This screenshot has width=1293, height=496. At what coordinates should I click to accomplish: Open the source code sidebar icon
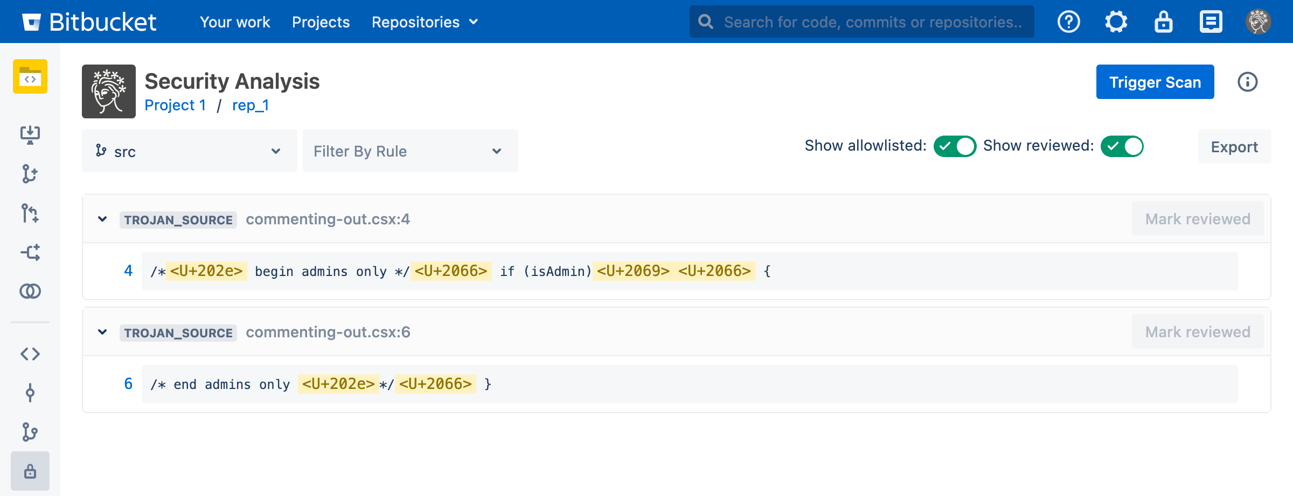(x=30, y=354)
